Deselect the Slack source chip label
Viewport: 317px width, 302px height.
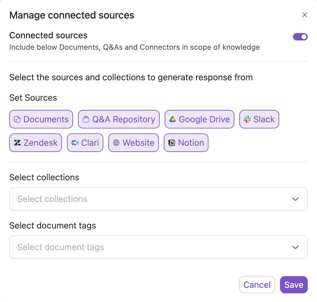[x=264, y=120]
